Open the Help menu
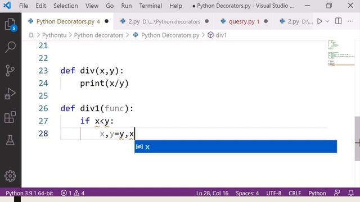Screen dimensions: 360x202 coord(175,6)
